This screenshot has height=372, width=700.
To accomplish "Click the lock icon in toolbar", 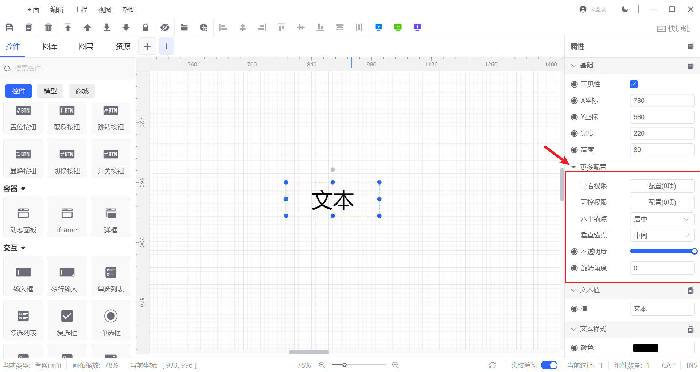I will 145,27.
